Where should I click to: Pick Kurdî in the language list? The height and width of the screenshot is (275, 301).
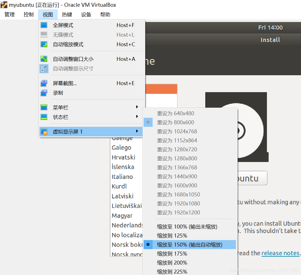click(x=119, y=186)
